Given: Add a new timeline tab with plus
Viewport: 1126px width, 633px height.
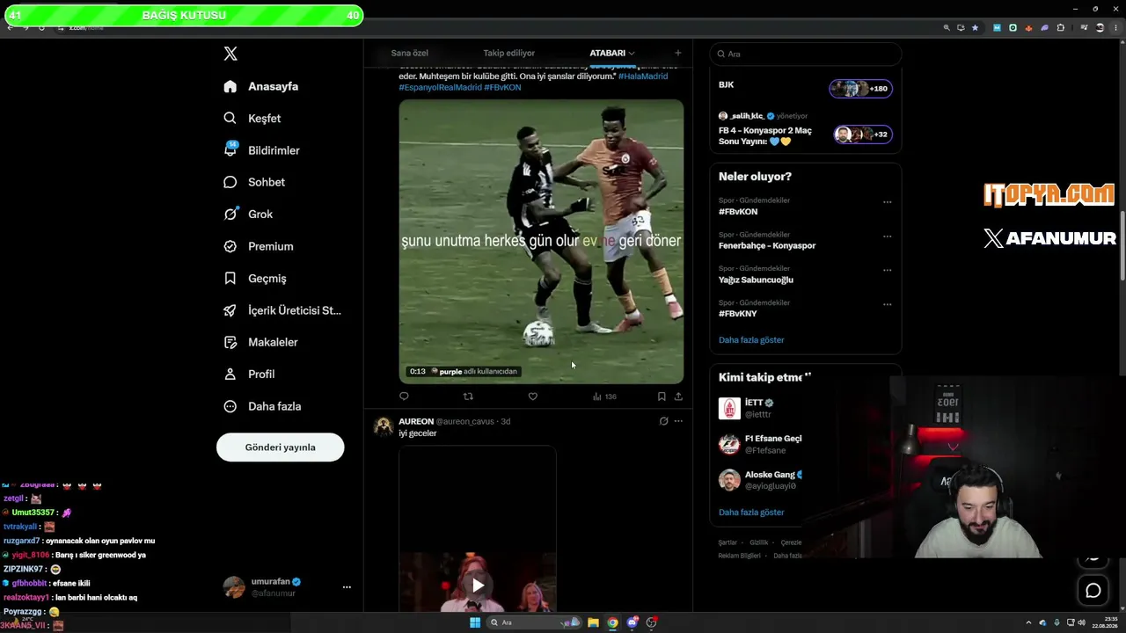Looking at the screenshot, I should click(x=677, y=53).
